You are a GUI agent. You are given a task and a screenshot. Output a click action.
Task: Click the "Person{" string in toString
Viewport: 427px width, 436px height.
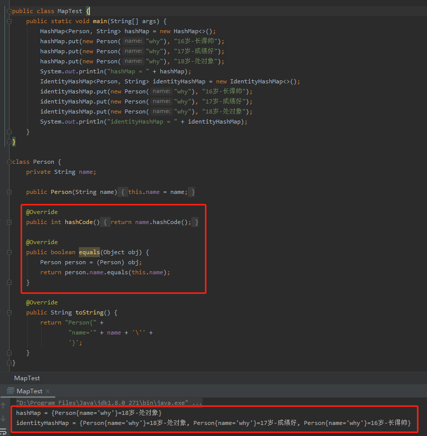coord(81,322)
